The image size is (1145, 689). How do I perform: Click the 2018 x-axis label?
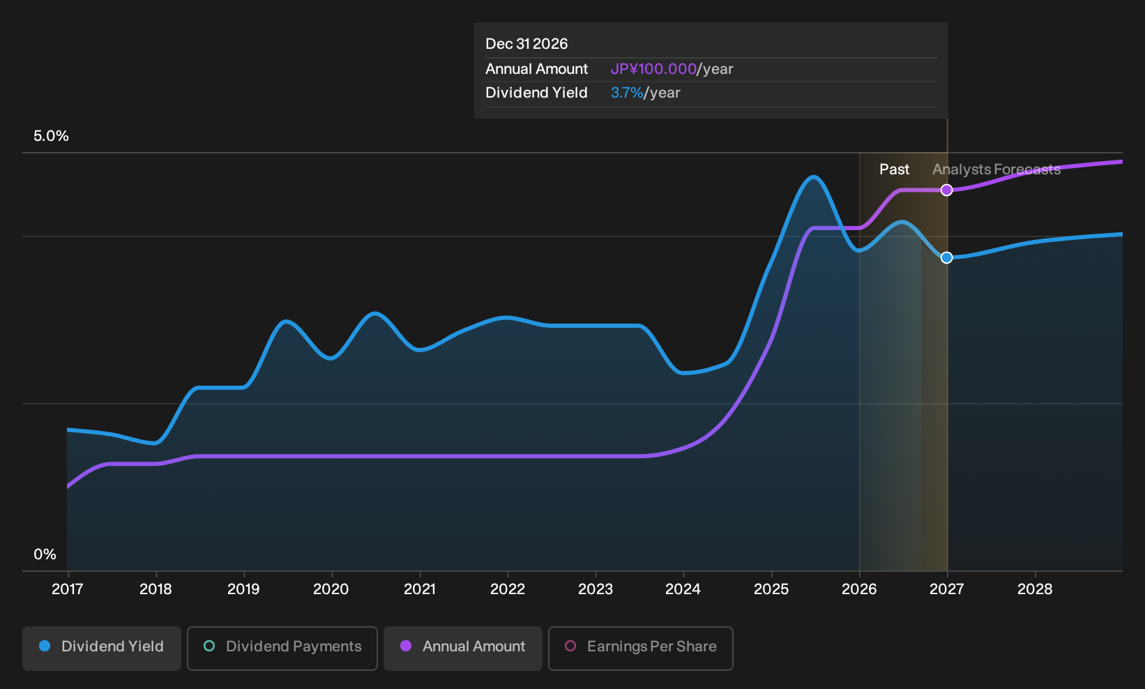coord(156,589)
